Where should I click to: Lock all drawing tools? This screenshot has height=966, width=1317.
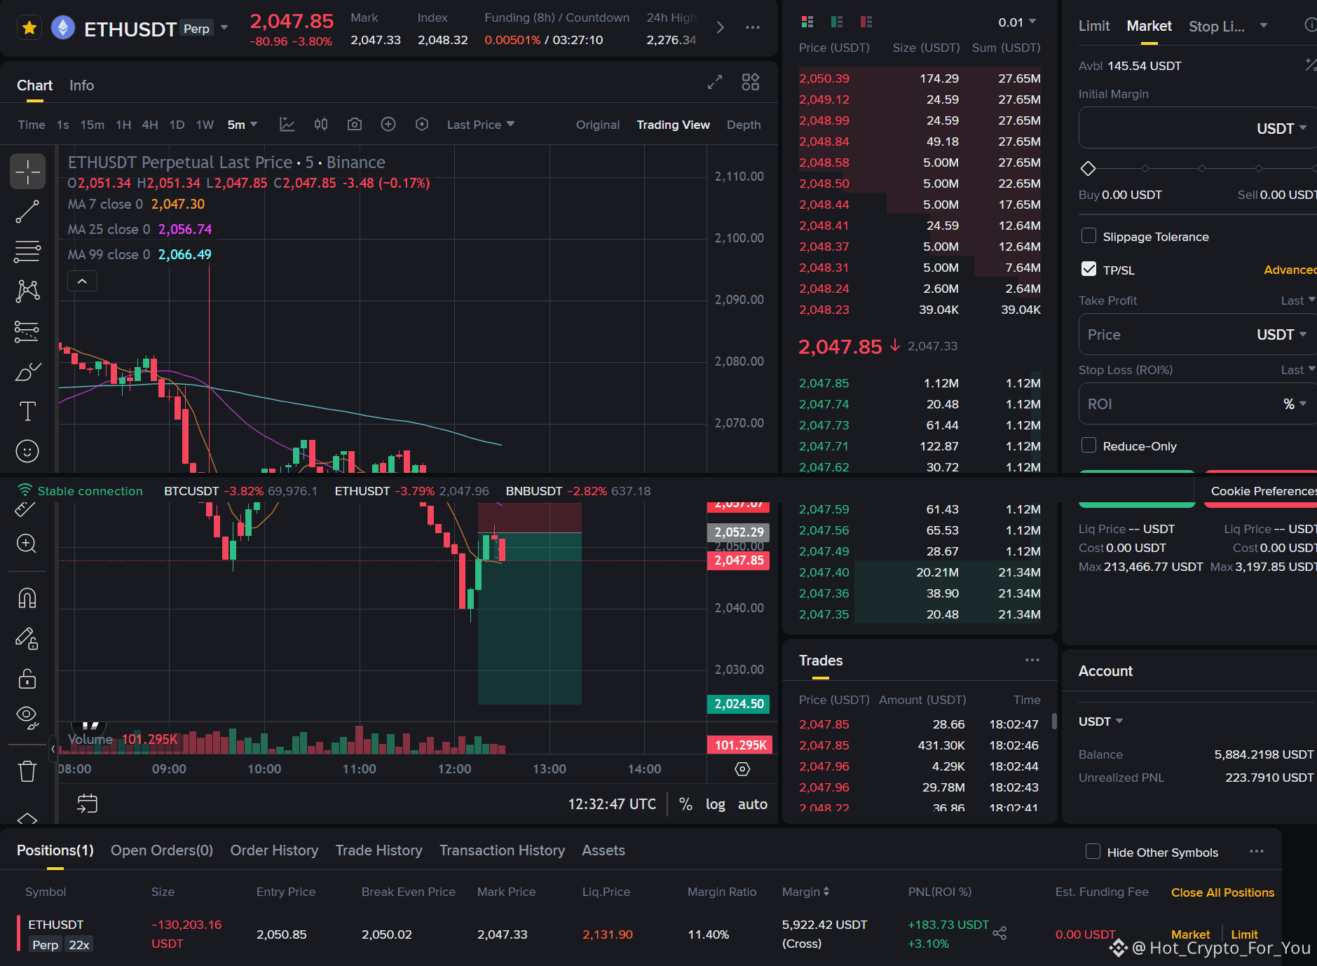27,679
